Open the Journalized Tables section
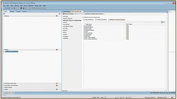 (x=68, y=26)
